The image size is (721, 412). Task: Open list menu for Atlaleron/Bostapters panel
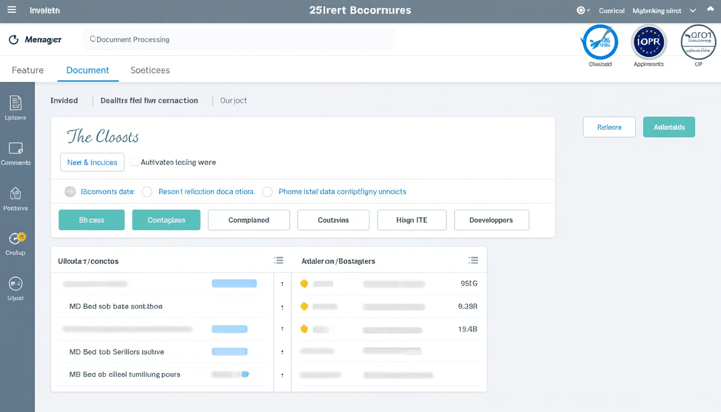[x=473, y=260]
